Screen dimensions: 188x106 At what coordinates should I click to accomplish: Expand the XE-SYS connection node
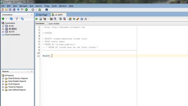(x=3, y=32)
